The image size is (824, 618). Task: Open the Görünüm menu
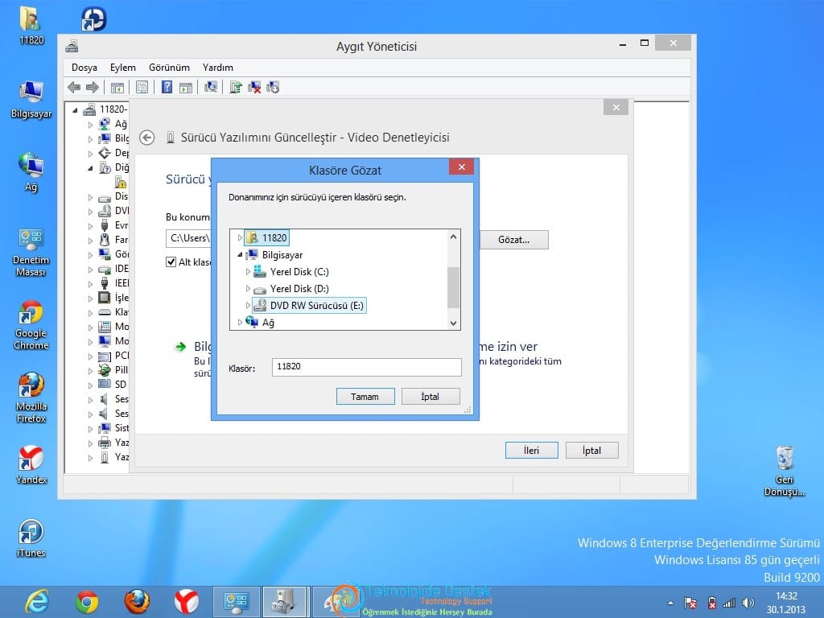[x=169, y=68]
